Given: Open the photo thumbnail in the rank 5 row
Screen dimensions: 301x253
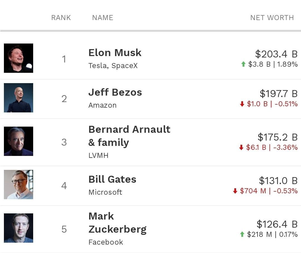Looking at the screenshot, I should 18,228.
